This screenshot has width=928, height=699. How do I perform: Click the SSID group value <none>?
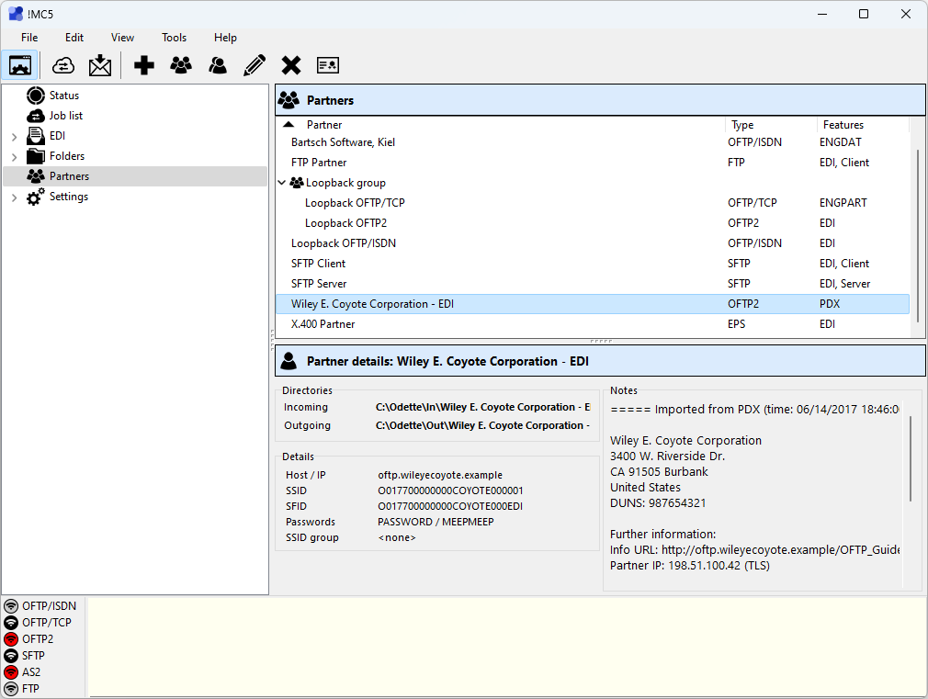click(x=397, y=537)
